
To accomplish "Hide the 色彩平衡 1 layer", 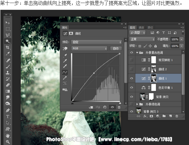I will [x=132, y=87].
